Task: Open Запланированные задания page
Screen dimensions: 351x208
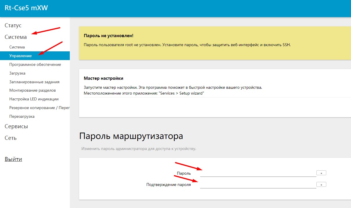Action: pyautogui.click(x=34, y=82)
